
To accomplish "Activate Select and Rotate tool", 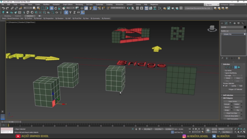I will 56,8.
